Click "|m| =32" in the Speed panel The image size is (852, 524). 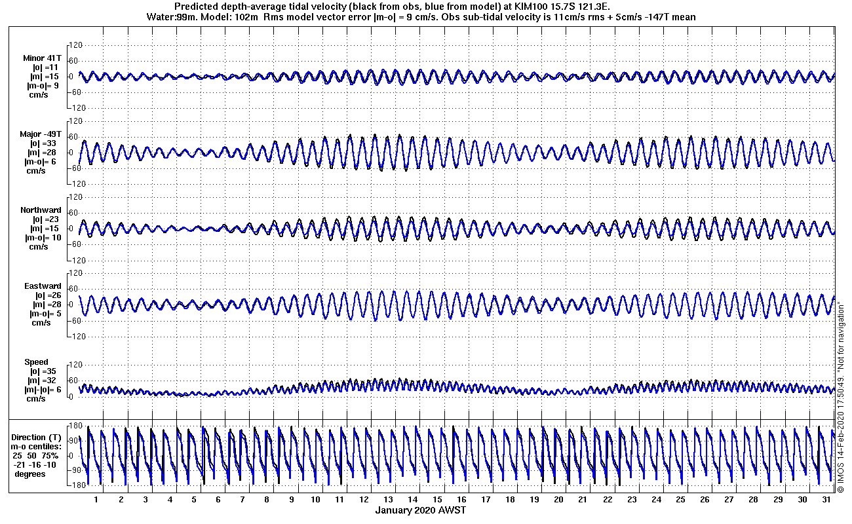[x=43, y=381]
